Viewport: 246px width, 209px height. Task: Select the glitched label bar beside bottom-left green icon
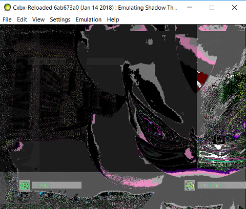click(57, 185)
